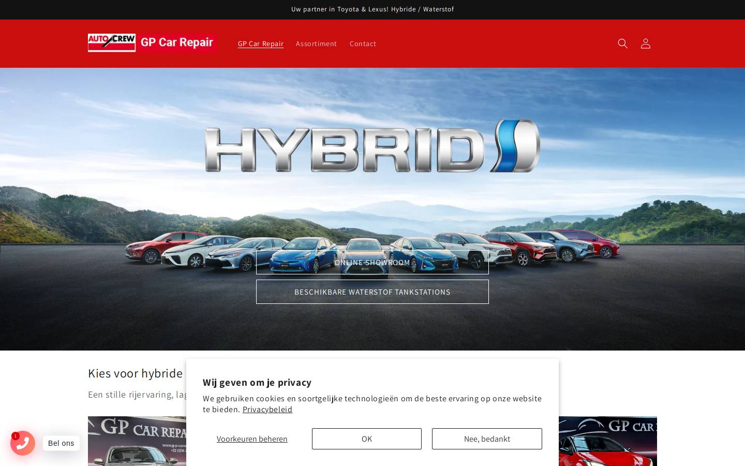Open 'Voorkeuren beheren' cookie preferences
Viewport: 745px width, 466px height.
[x=252, y=439]
